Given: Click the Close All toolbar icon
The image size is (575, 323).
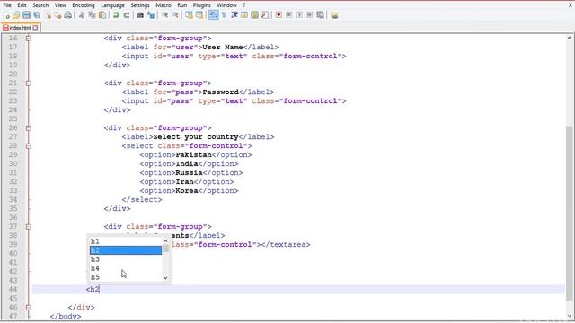Looking at the screenshot, I should click(57, 15).
